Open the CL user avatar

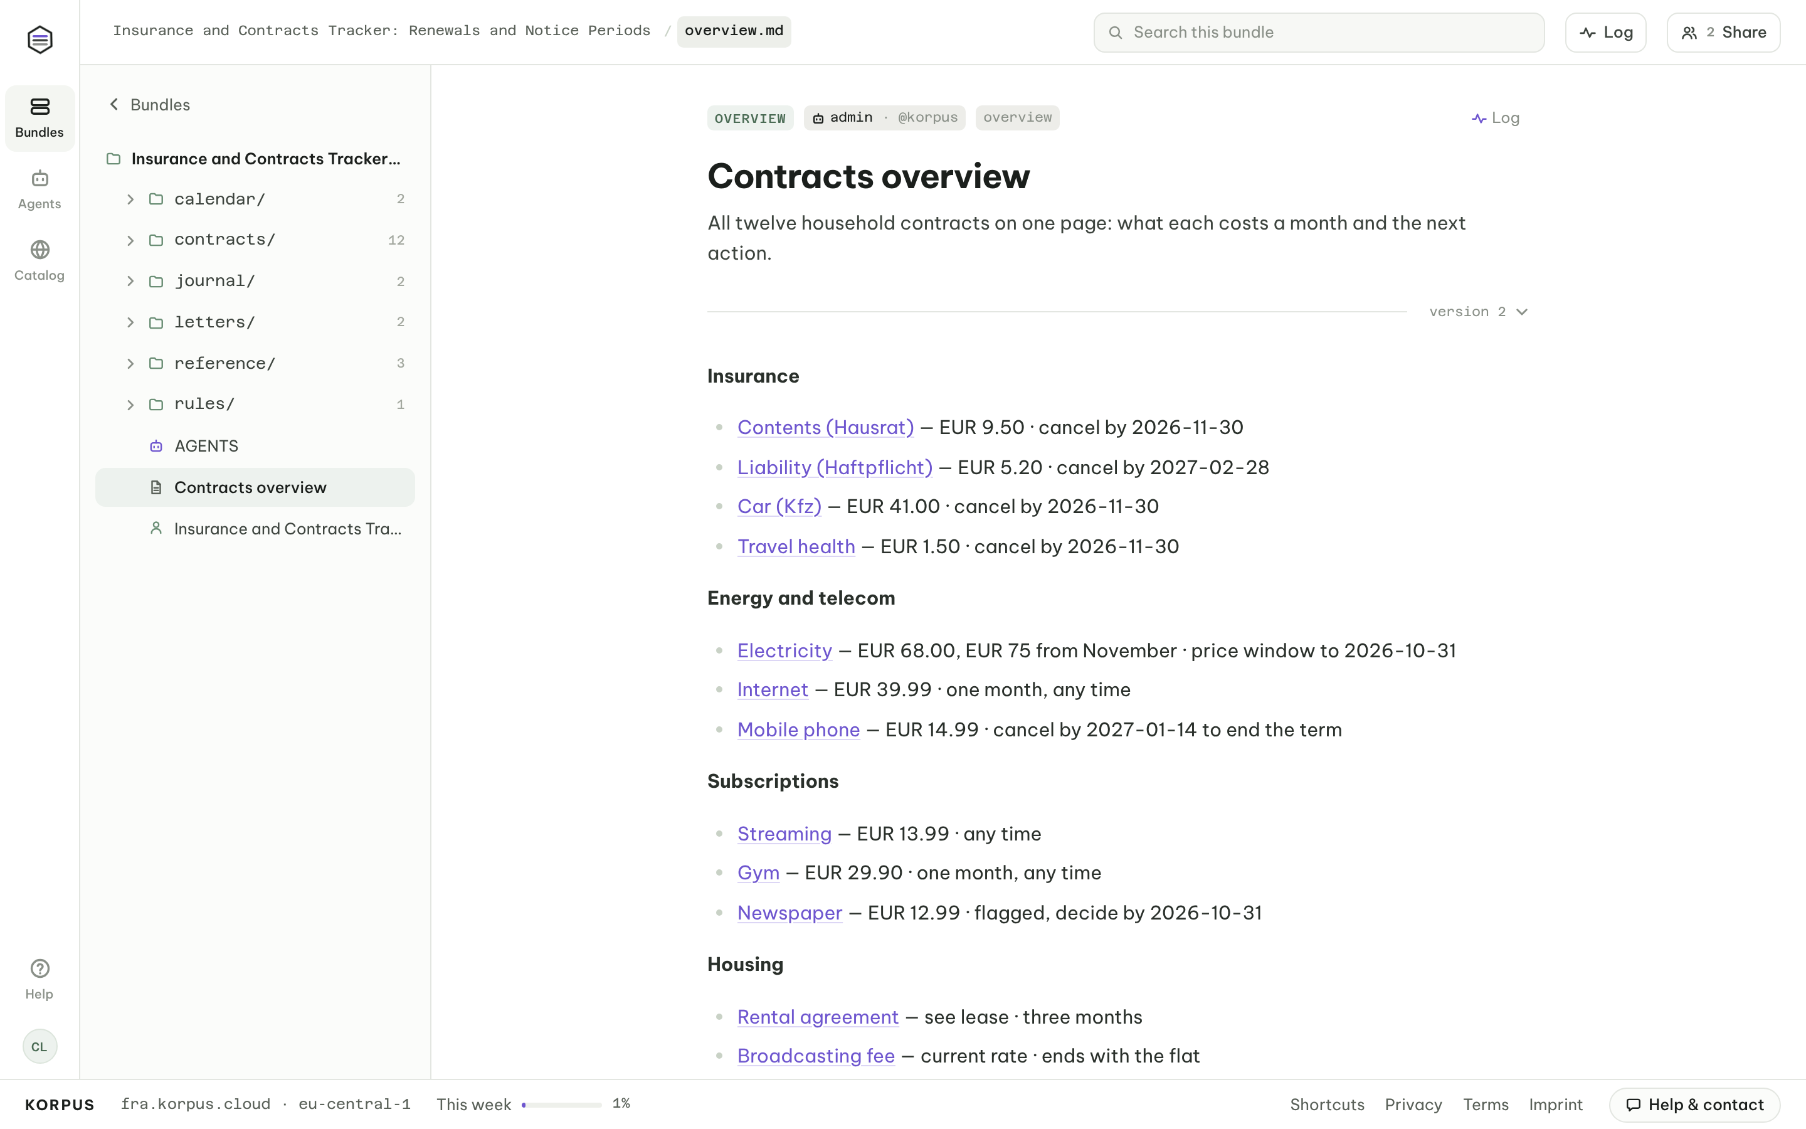(40, 1046)
